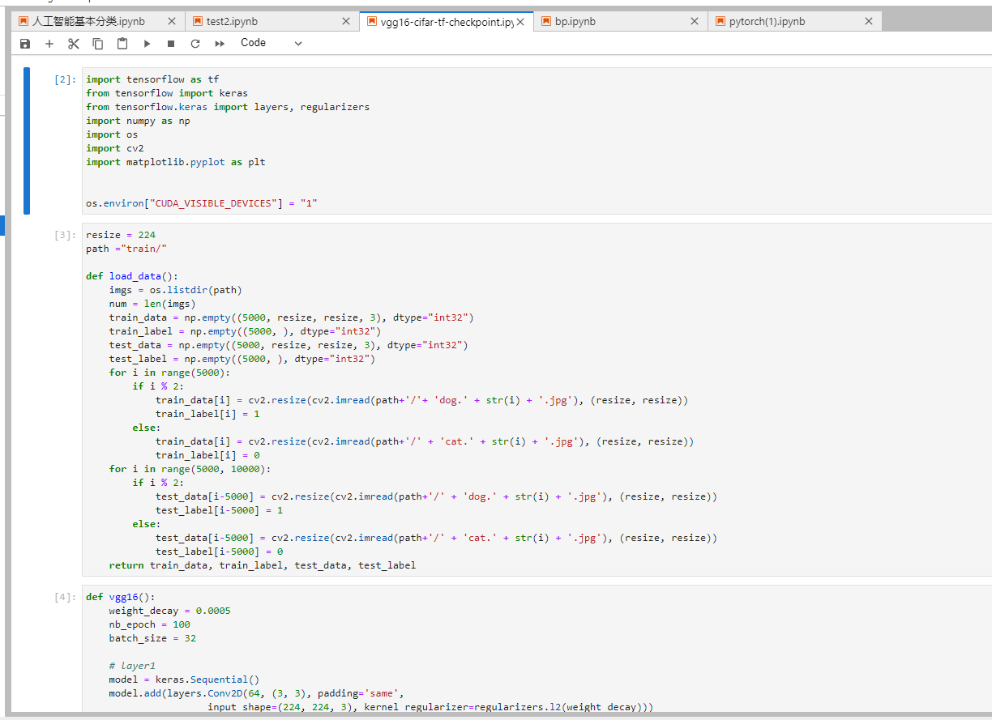Click the 'num = len(imgs)' line
The image size is (992, 720).
(152, 304)
